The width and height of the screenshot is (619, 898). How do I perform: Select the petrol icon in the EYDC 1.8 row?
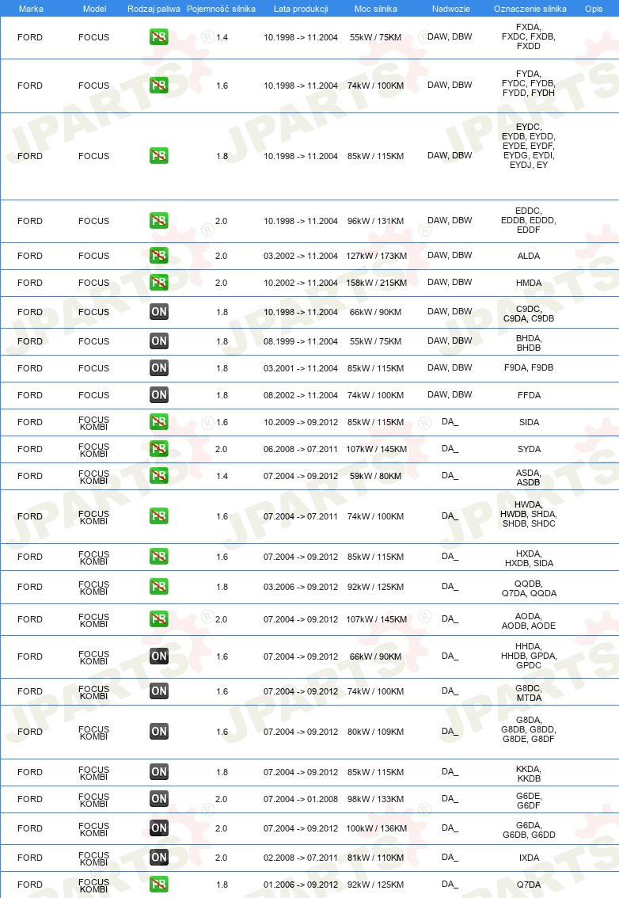(158, 156)
